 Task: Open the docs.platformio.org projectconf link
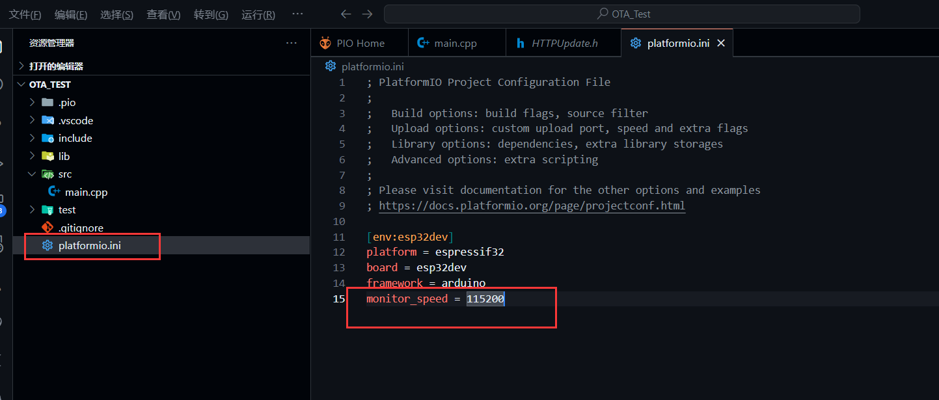coord(532,206)
